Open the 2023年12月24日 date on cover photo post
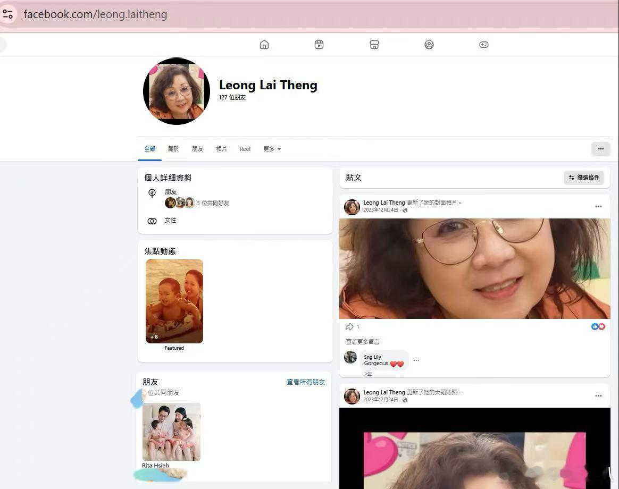 click(x=380, y=210)
